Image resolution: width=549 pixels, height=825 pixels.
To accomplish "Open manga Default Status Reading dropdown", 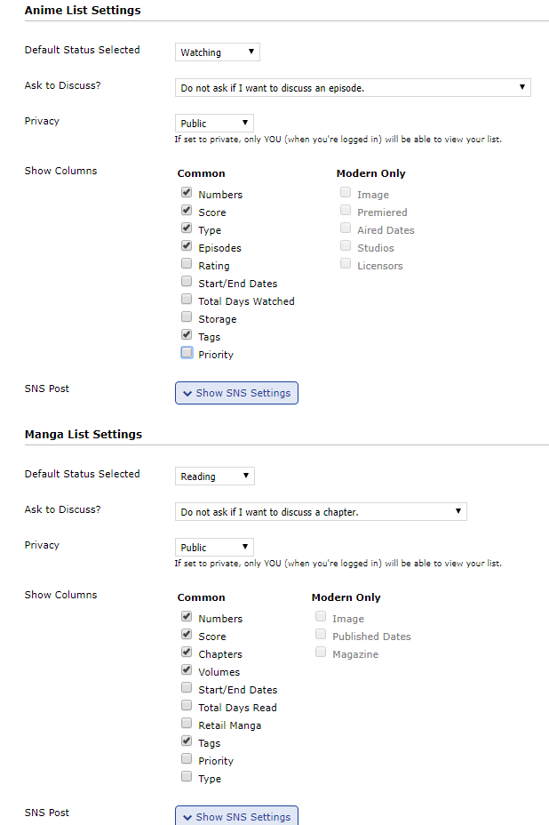I will point(214,477).
